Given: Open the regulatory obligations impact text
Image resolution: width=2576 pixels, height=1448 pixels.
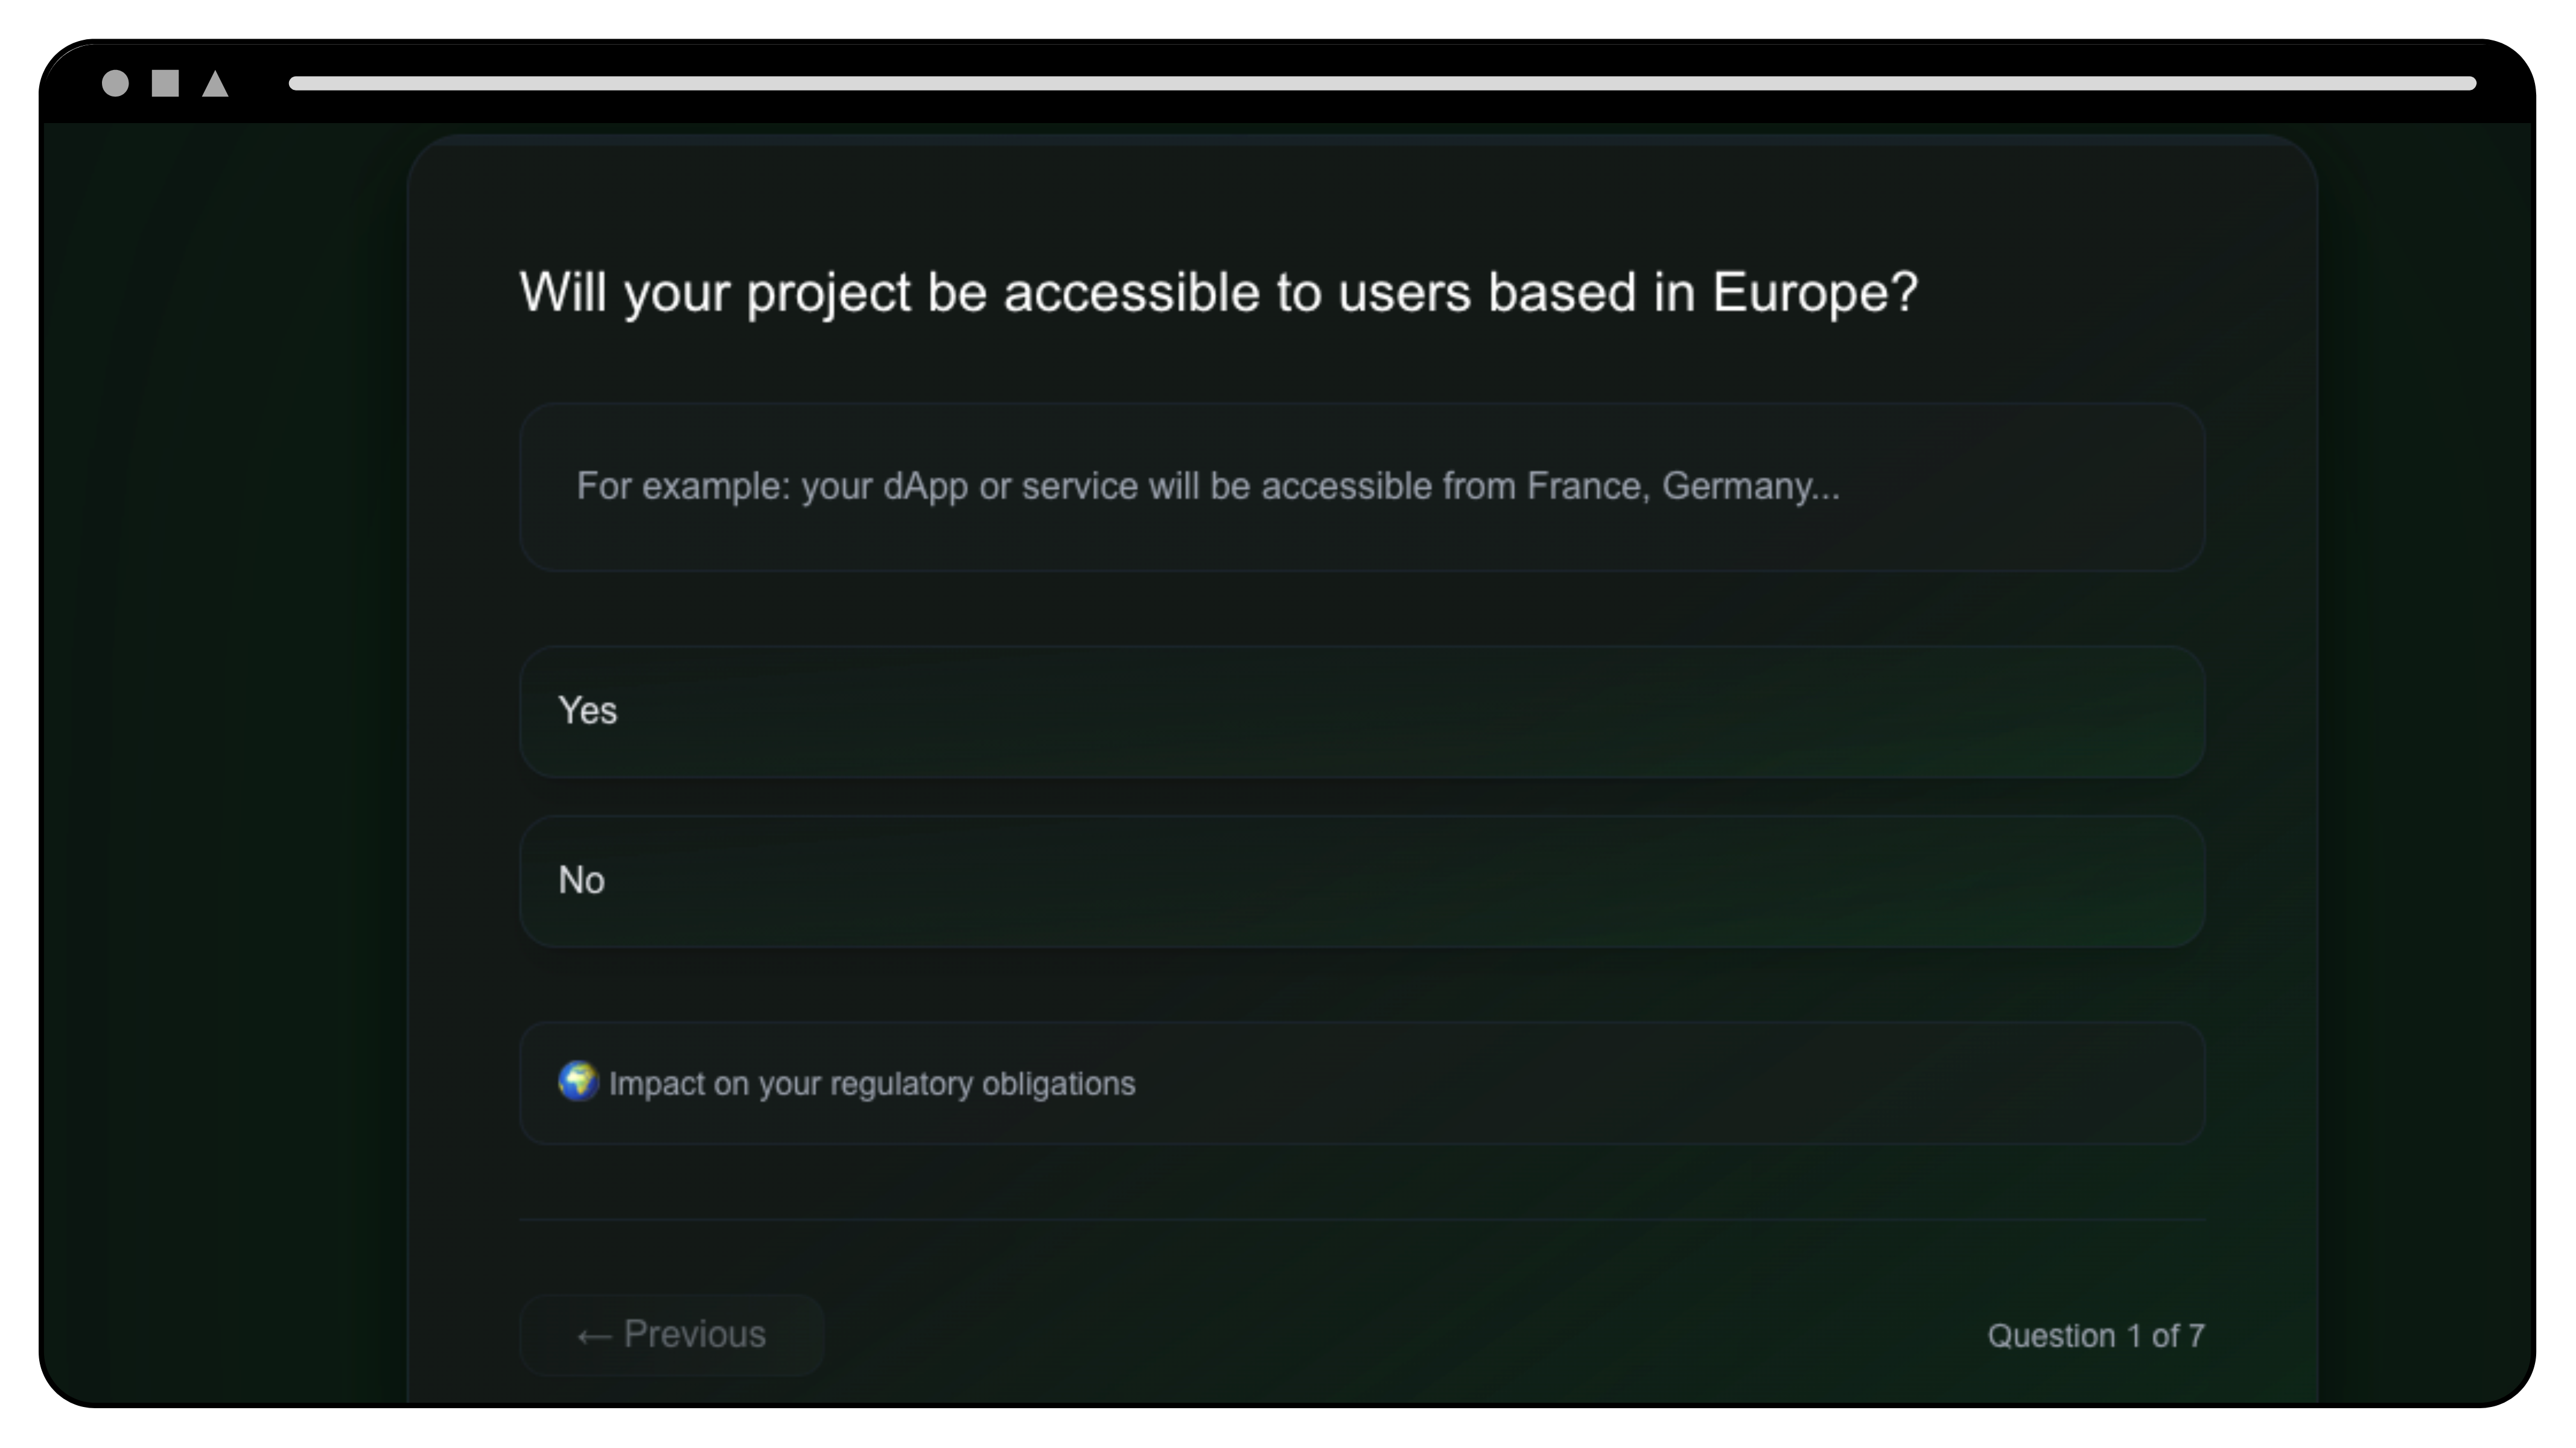Looking at the screenshot, I should tap(872, 1084).
